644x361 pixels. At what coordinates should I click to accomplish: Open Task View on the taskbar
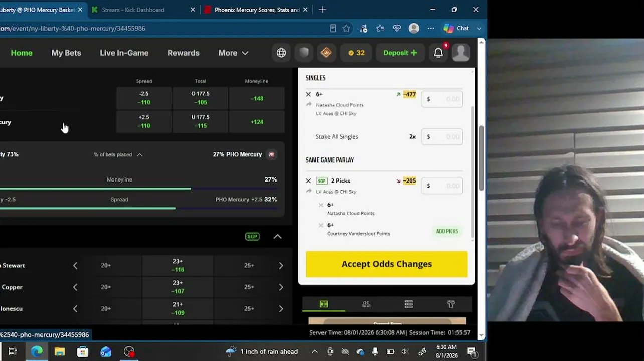point(13,351)
